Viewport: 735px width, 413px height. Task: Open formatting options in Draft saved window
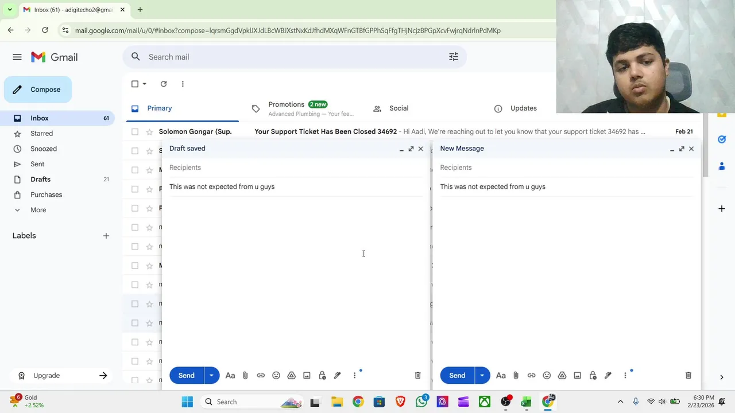click(230, 375)
